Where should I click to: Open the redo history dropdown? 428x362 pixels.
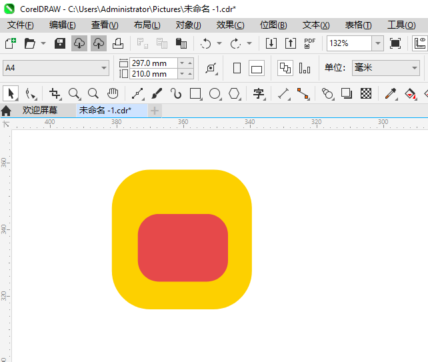pos(249,43)
